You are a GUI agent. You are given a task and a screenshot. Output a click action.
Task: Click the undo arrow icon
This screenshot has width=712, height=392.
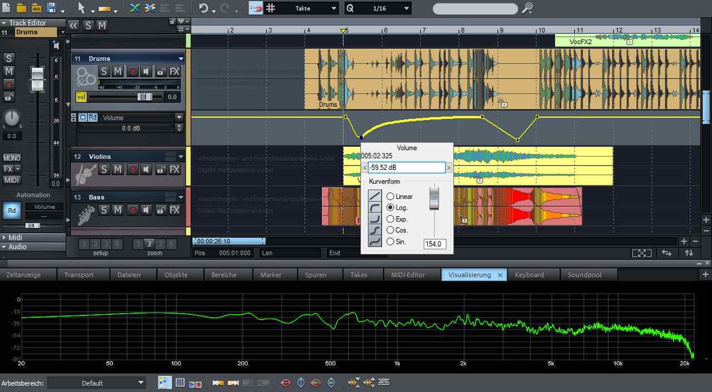click(x=204, y=8)
